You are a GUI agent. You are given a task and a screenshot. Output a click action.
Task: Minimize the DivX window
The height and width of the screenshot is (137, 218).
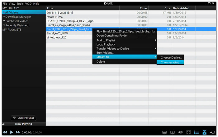pos(206,4)
